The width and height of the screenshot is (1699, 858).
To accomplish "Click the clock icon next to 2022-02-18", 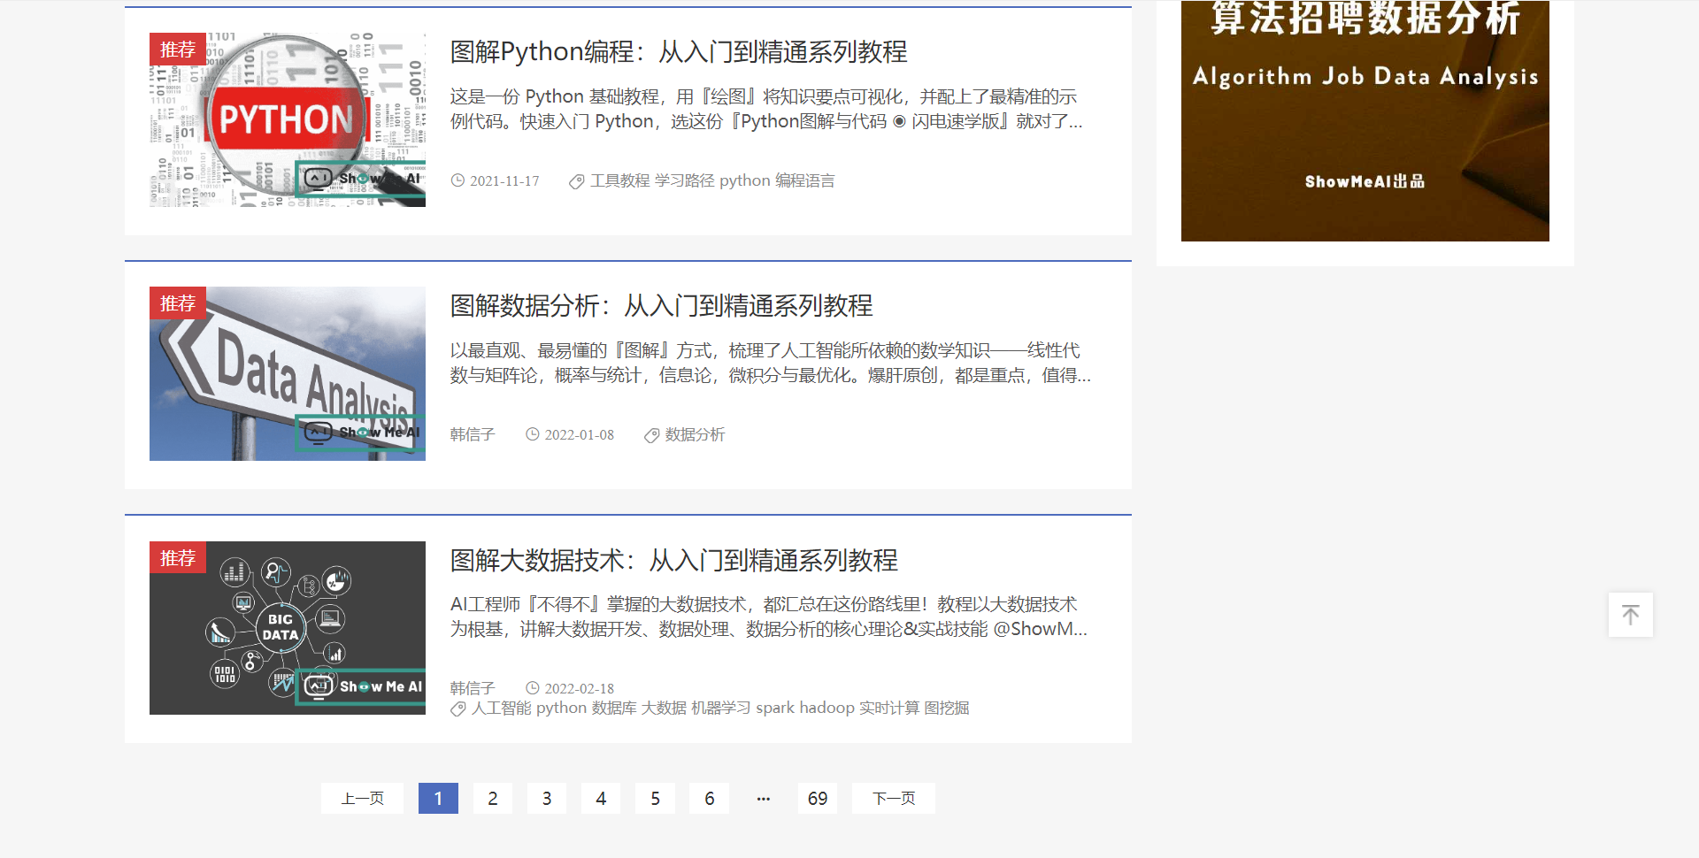I will pos(533,688).
